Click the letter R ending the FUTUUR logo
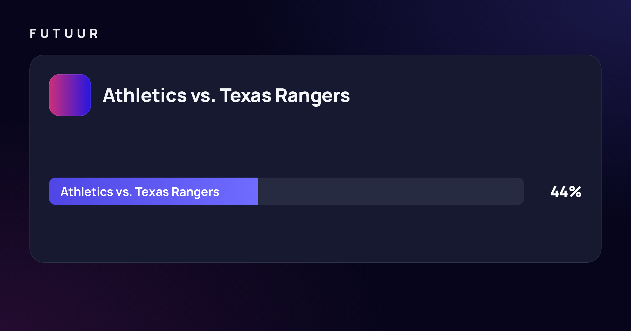This screenshot has height=331, width=631. [94, 34]
